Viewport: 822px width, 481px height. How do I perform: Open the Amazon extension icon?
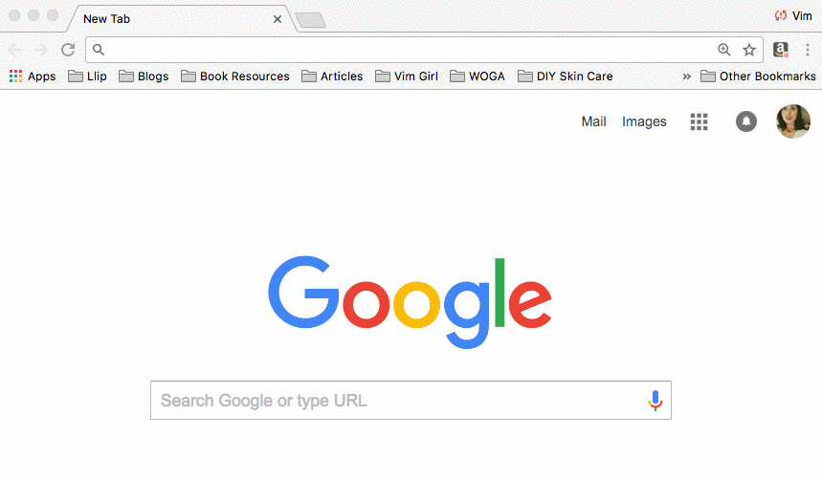(x=781, y=50)
